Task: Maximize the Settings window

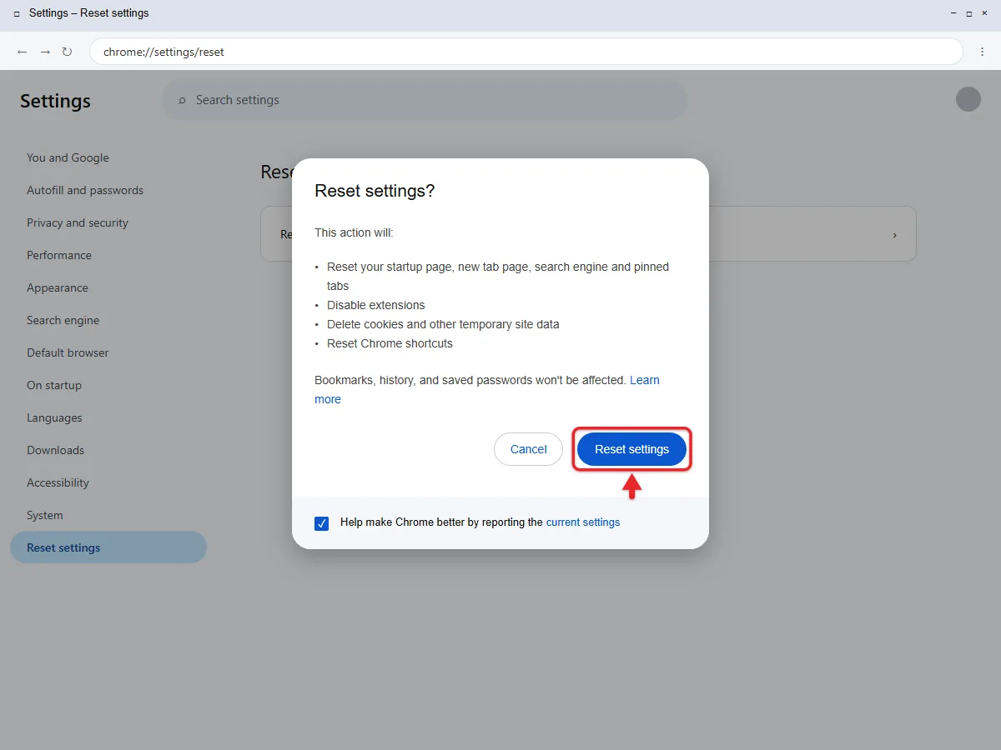Action: coord(969,14)
